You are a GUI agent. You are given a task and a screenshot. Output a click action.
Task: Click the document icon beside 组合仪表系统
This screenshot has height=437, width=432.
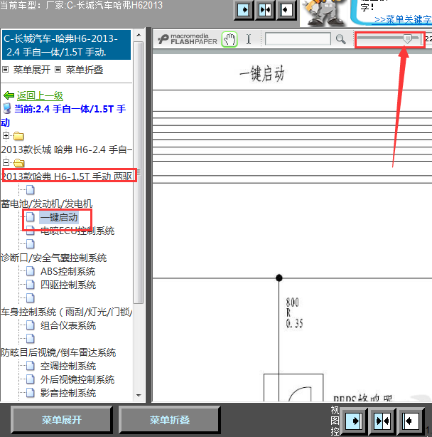[x=30, y=325]
